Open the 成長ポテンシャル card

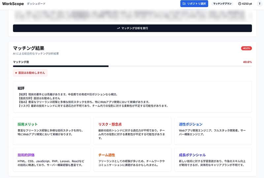point(213,160)
